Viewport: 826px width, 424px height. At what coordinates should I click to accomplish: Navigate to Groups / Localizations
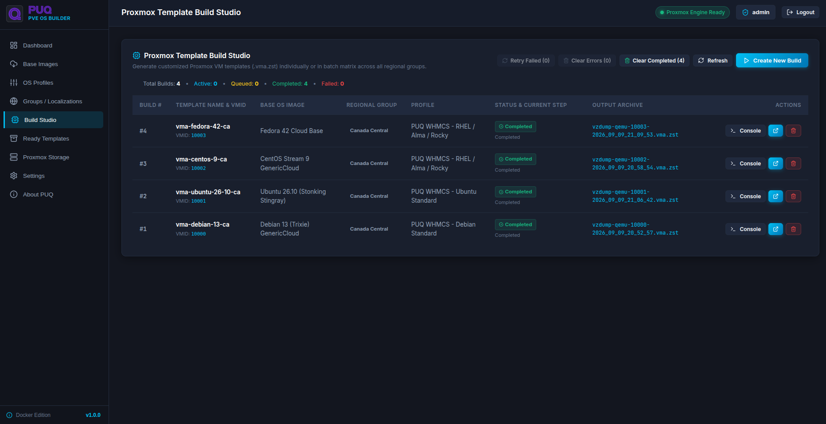[53, 102]
